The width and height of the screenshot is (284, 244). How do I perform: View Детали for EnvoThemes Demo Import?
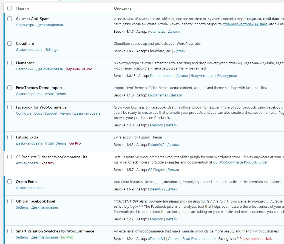click(176, 95)
